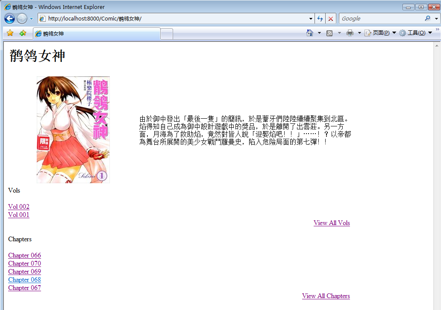
Task: Open the Chapter 068 link
Action: coord(24,280)
